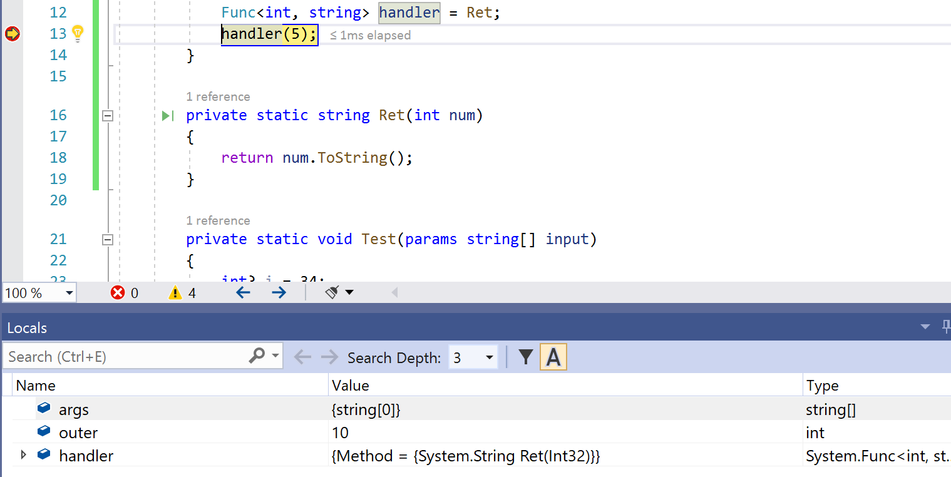Open the Locals window options dropdown arrow
The image size is (951, 477).
coord(925,327)
